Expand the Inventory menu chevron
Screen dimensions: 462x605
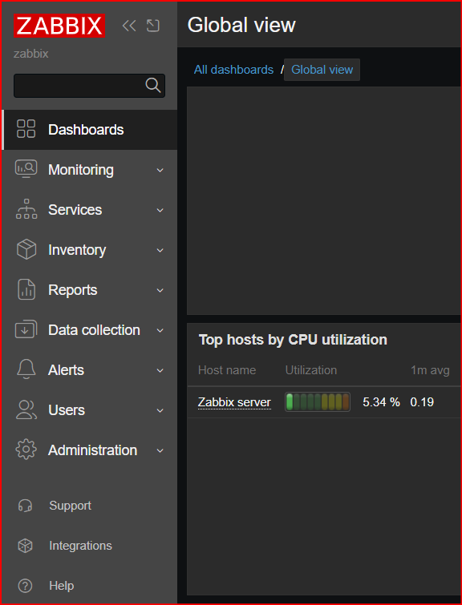(160, 250)
